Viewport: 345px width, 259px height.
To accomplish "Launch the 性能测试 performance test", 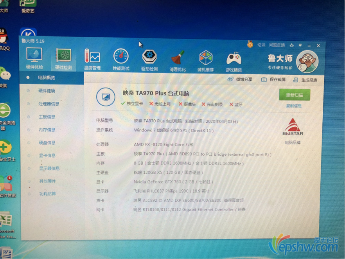I will (121, 59).
